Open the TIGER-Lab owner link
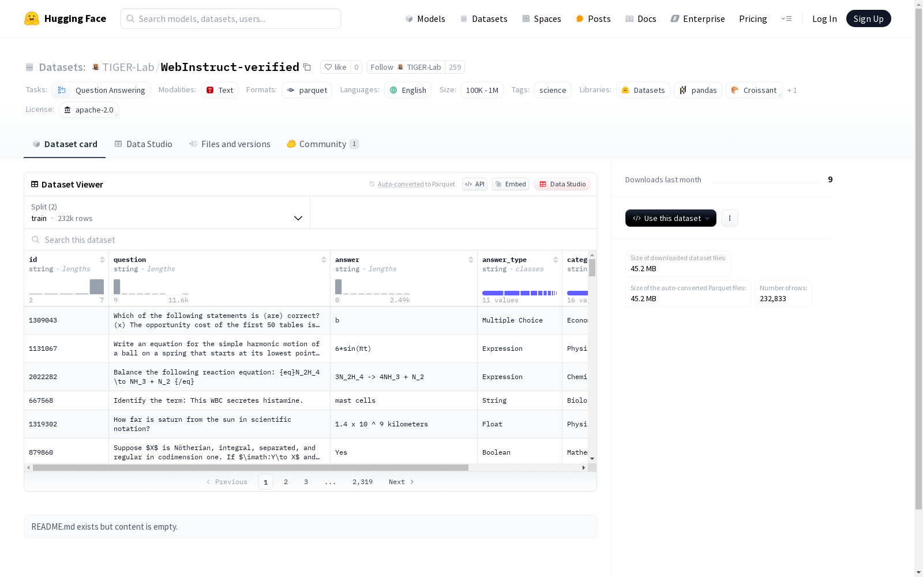Image resolution: width=923 pixels, height=577 pixels. [128, 67]
